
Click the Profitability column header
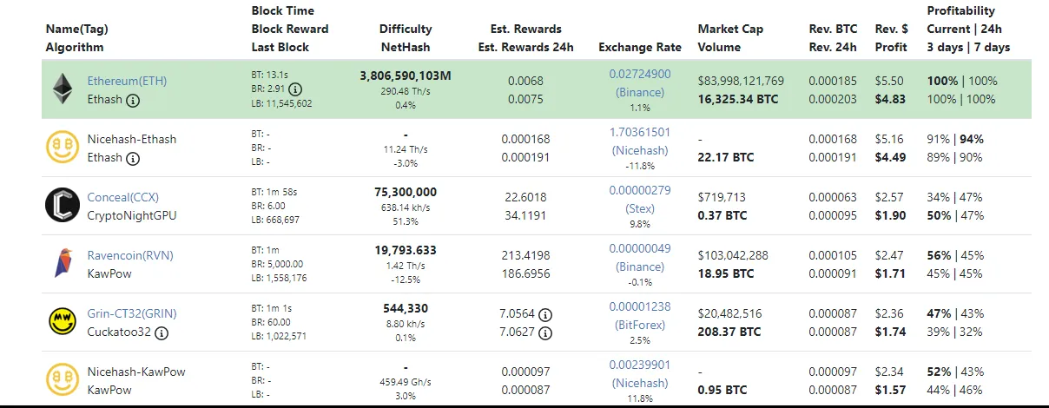pos(968,29)
